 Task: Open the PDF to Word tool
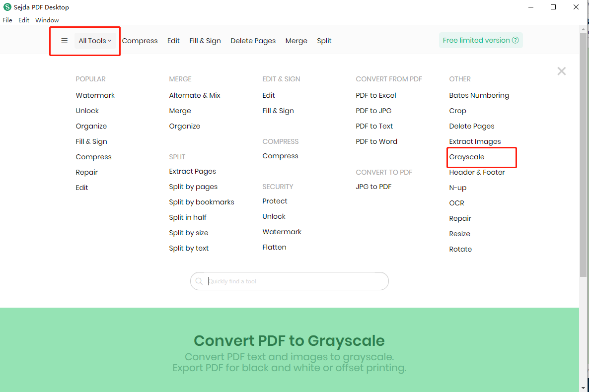(376, 141)
